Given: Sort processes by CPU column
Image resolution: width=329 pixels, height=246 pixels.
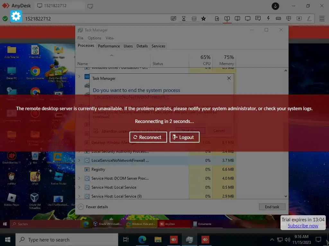Looking at the screenshot, I should click(201, 60).
